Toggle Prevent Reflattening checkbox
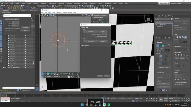Image resolution: width=191 pixels, height=107 pixels. point(175,83)
